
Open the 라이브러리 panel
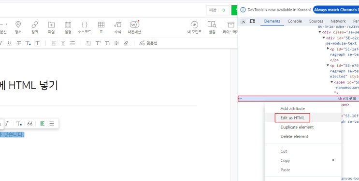coord(230,27)
